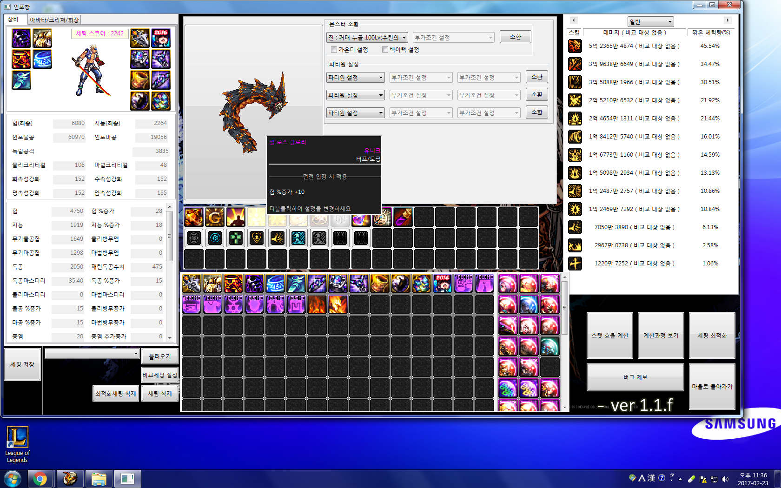Click the avatar inventory scrollbar down arrow
Image resolution: width=781 pixels, height=488 pixels.
(565, 408)
